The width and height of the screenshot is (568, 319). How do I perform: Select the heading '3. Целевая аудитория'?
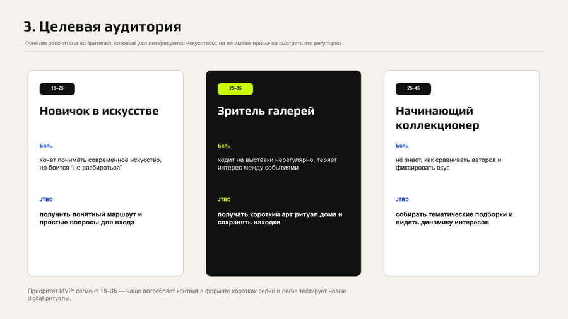[102, 26]
